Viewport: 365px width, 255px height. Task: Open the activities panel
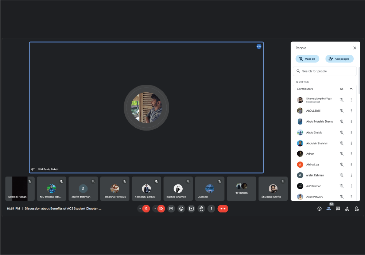click(x=347, y=209)
